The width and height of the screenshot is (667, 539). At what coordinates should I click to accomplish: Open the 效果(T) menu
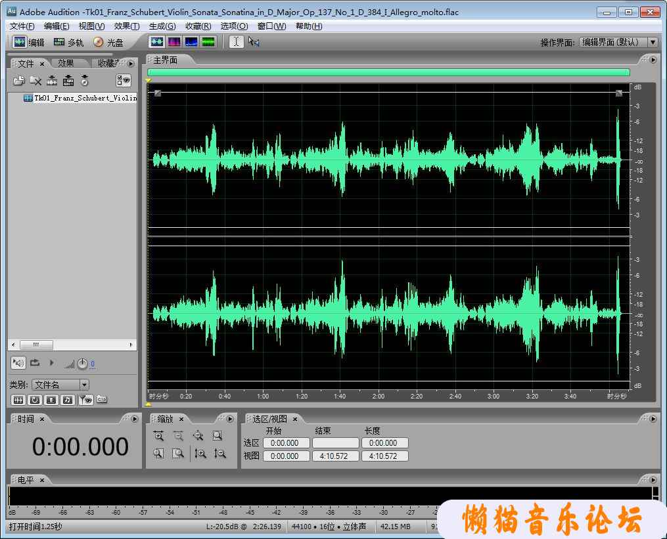point(127,26)
